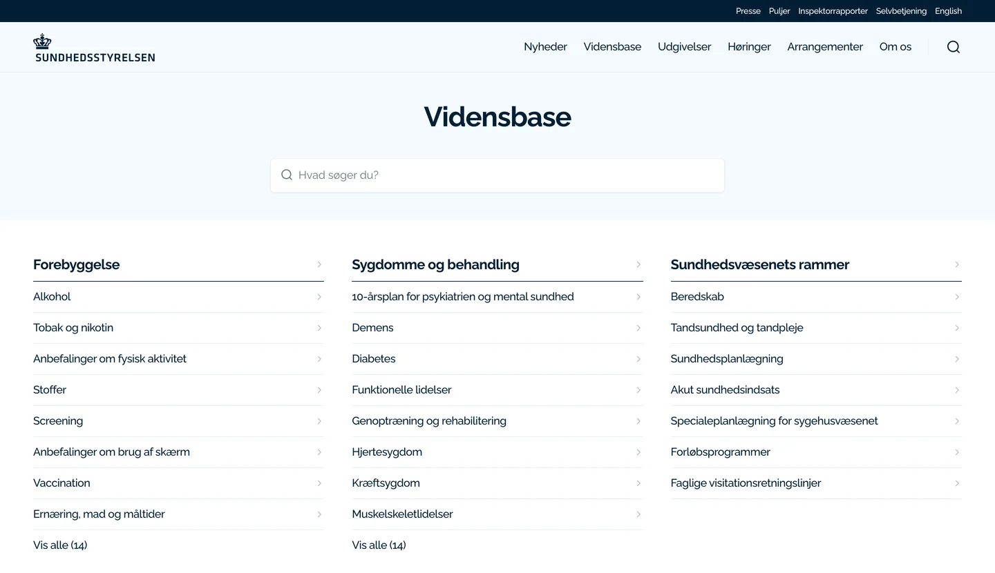Click chevron next to Sundhedsvæsenets rammer heading

tap(957, 264)
